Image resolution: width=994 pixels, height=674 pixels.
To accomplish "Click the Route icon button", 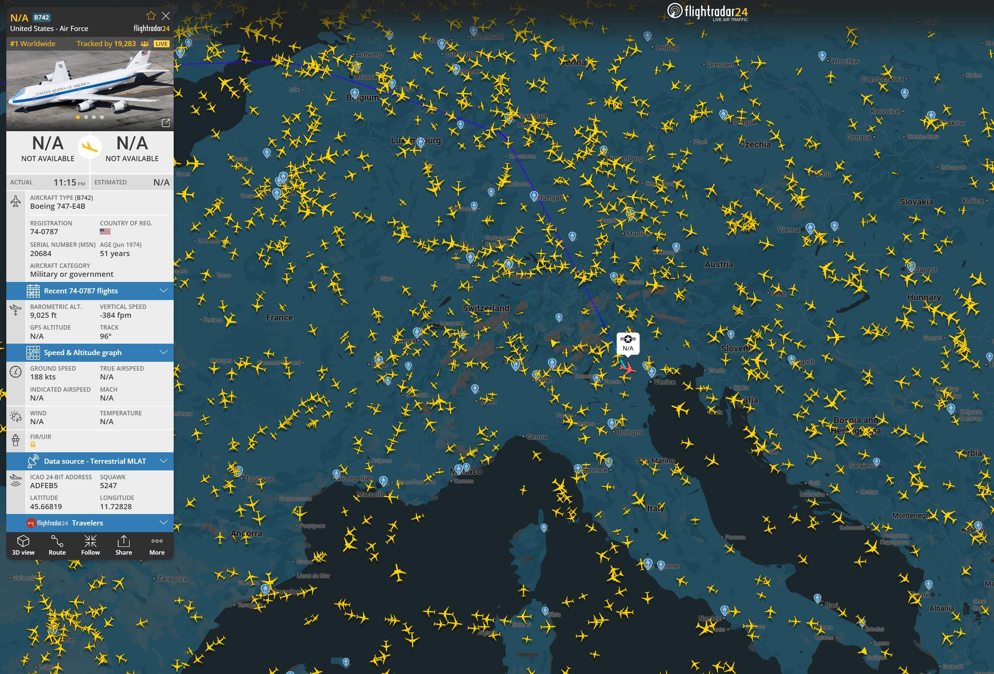I will pos(57,545).
